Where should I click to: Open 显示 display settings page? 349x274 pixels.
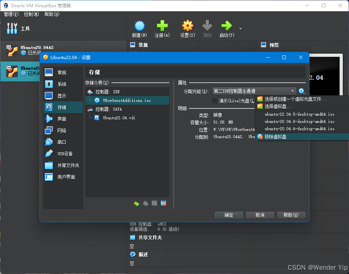pos(63,96)
